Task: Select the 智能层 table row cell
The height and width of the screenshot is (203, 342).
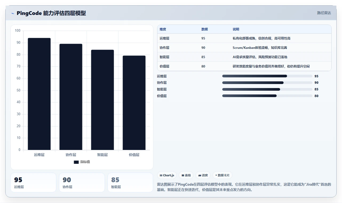Action: click(x=164, y=57)
